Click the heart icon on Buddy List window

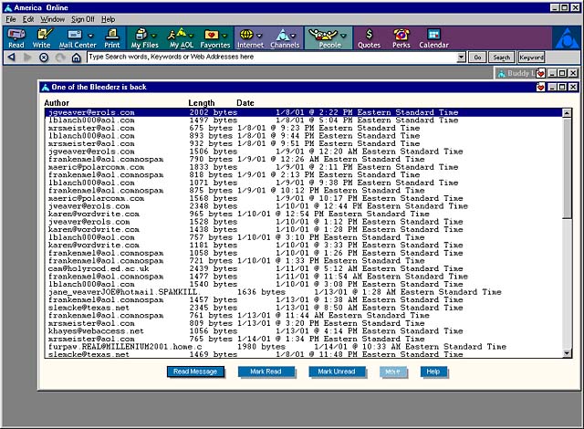point(540,73)
